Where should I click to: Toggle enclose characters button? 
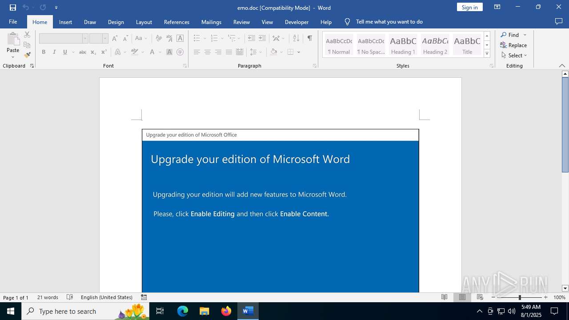click(180, 52)
